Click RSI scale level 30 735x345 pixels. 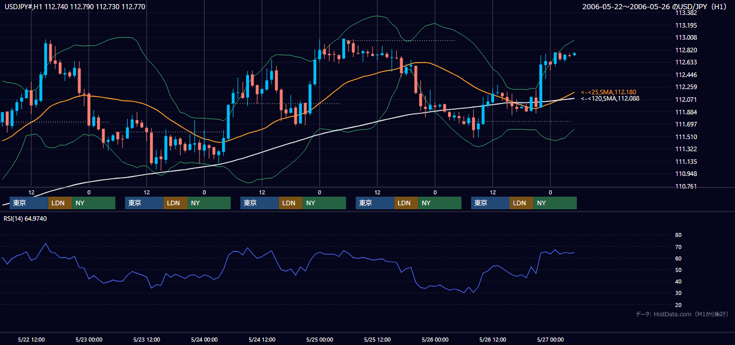(678, 293)
